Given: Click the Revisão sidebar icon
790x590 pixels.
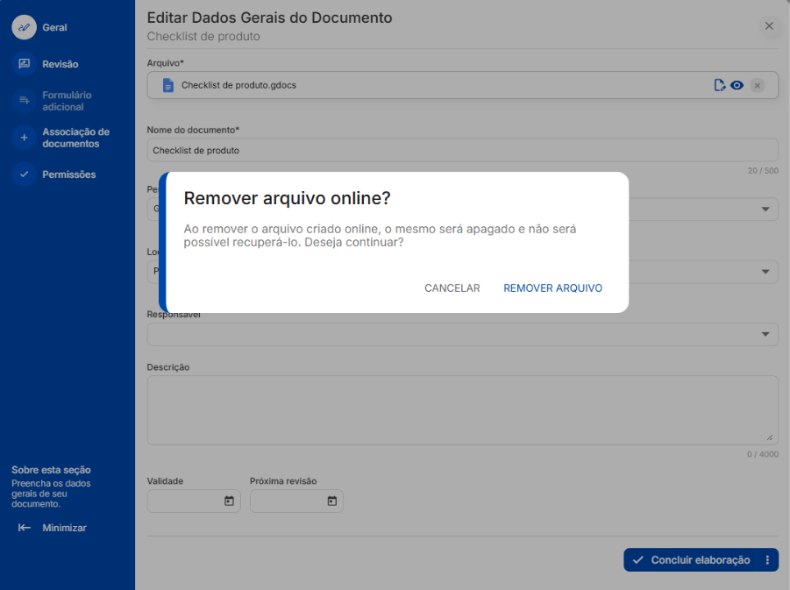Looking at the screenshot, I should (x=24, y=64).
